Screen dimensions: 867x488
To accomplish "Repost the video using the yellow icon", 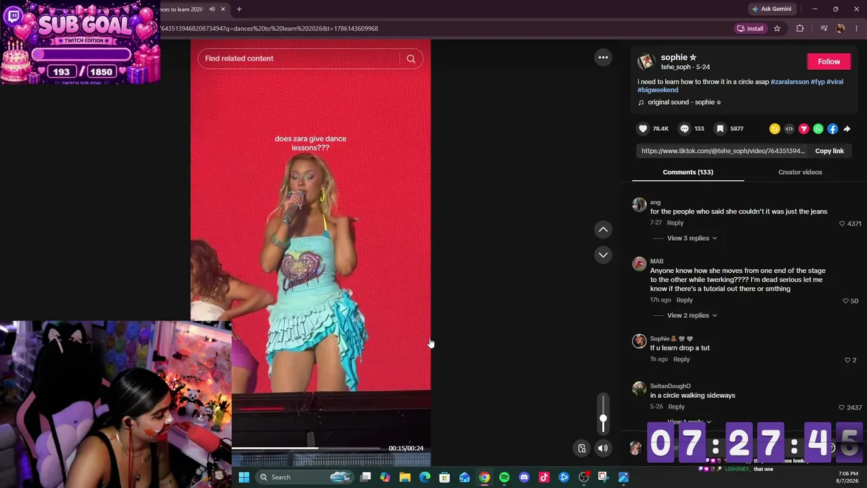I will (x=775, y=129).
